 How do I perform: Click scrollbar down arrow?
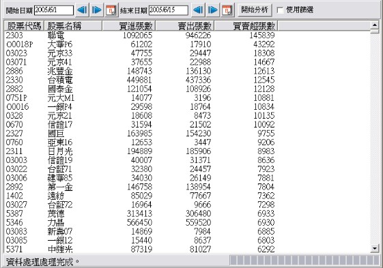[x=374, y=249]
